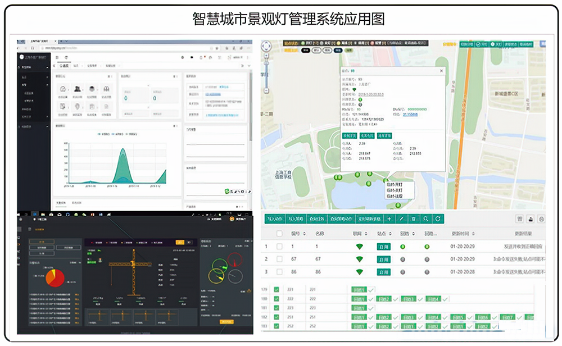Click the green wifi icon in row 67
This screenshot has width=562, height=346.
pyautogui.click(x=360, y=259)
